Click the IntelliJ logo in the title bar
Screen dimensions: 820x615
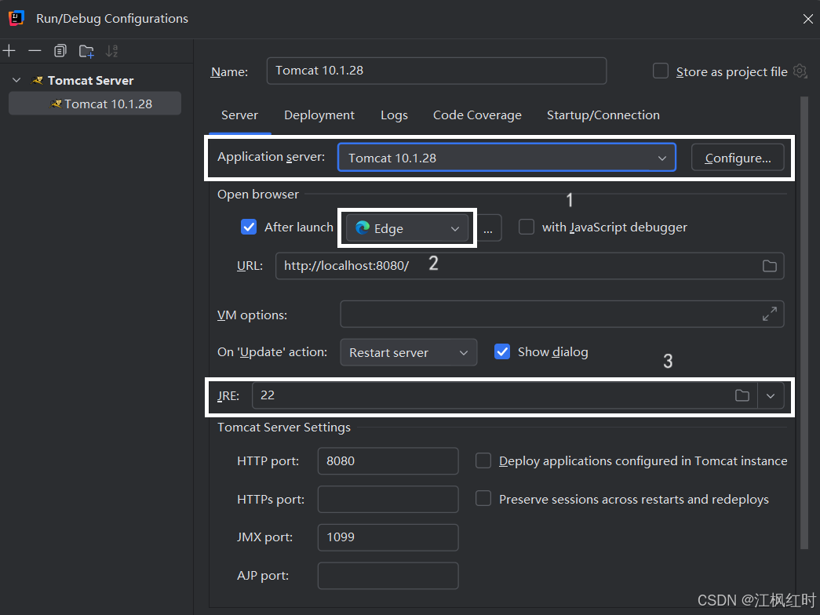tap(16, 18)
